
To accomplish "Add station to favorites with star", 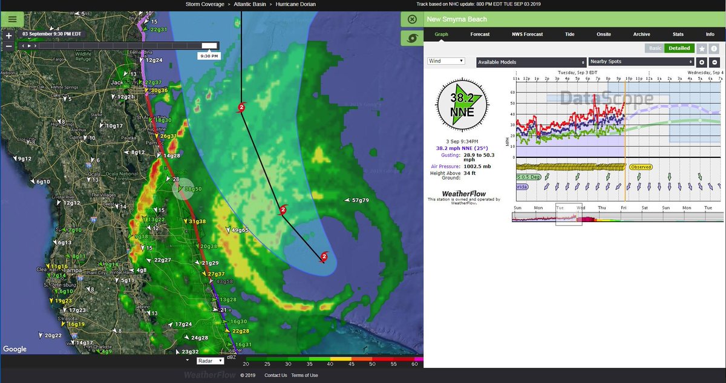I will pyautogui.click(x=702, y=48).
